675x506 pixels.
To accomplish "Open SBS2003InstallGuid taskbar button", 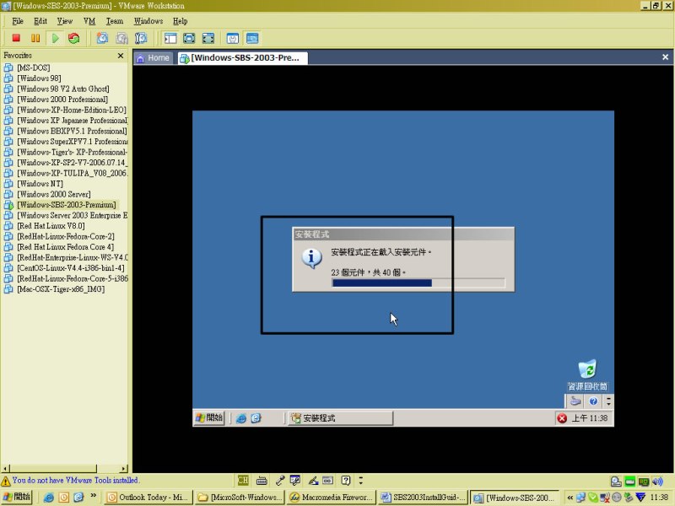I will 424,498.
